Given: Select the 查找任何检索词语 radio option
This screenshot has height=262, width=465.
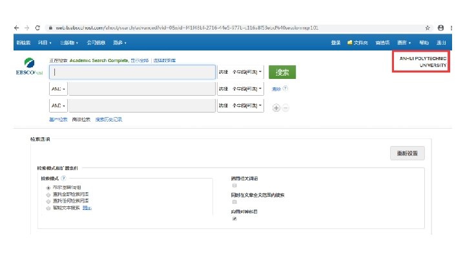Looking at the screenshot, I should coord(48,201).
